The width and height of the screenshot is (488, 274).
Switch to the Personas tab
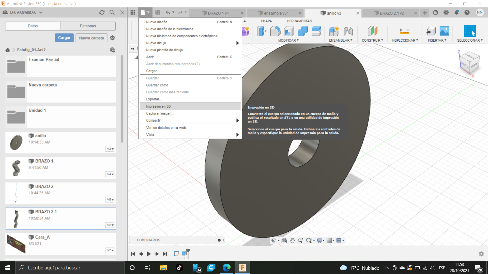(x=88, y=26)
